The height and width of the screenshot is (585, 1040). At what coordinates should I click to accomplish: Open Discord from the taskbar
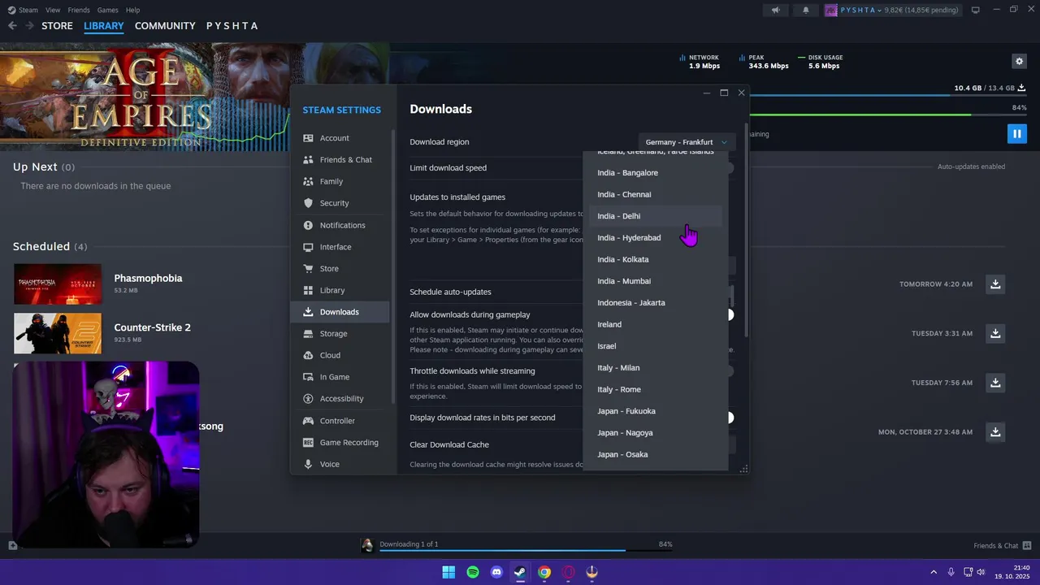coord(496,572)
